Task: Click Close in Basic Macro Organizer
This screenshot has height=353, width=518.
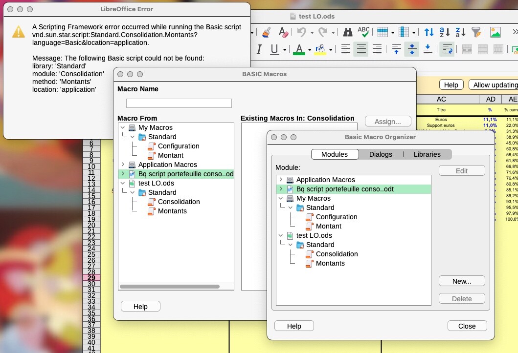Action: coord(467,326)
